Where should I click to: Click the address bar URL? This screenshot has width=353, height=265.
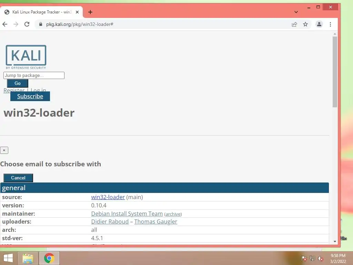pyautogui.click(x=80, y=24)
